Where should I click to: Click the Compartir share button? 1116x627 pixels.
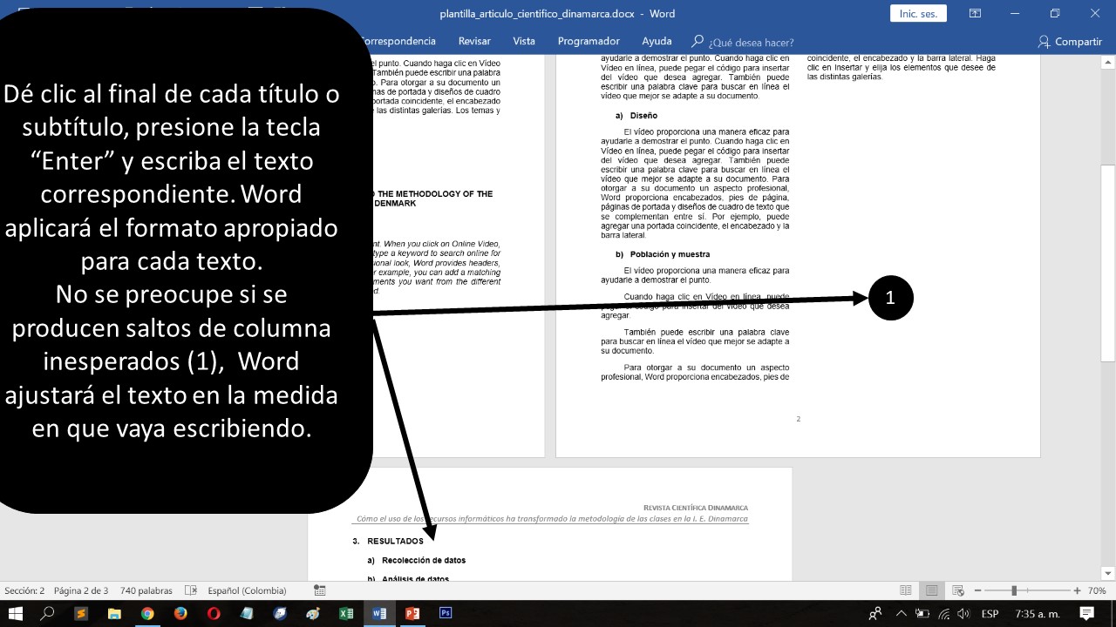point(1070,41)
